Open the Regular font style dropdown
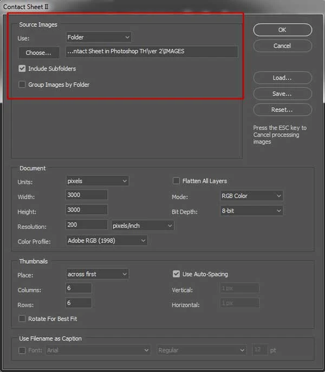325x372 pixels. (201, 350)
